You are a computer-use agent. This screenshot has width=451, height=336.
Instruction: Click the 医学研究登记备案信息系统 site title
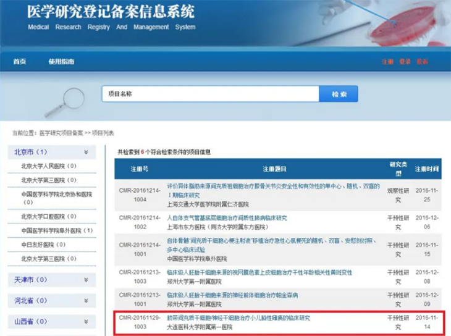(x=111, y=12)
